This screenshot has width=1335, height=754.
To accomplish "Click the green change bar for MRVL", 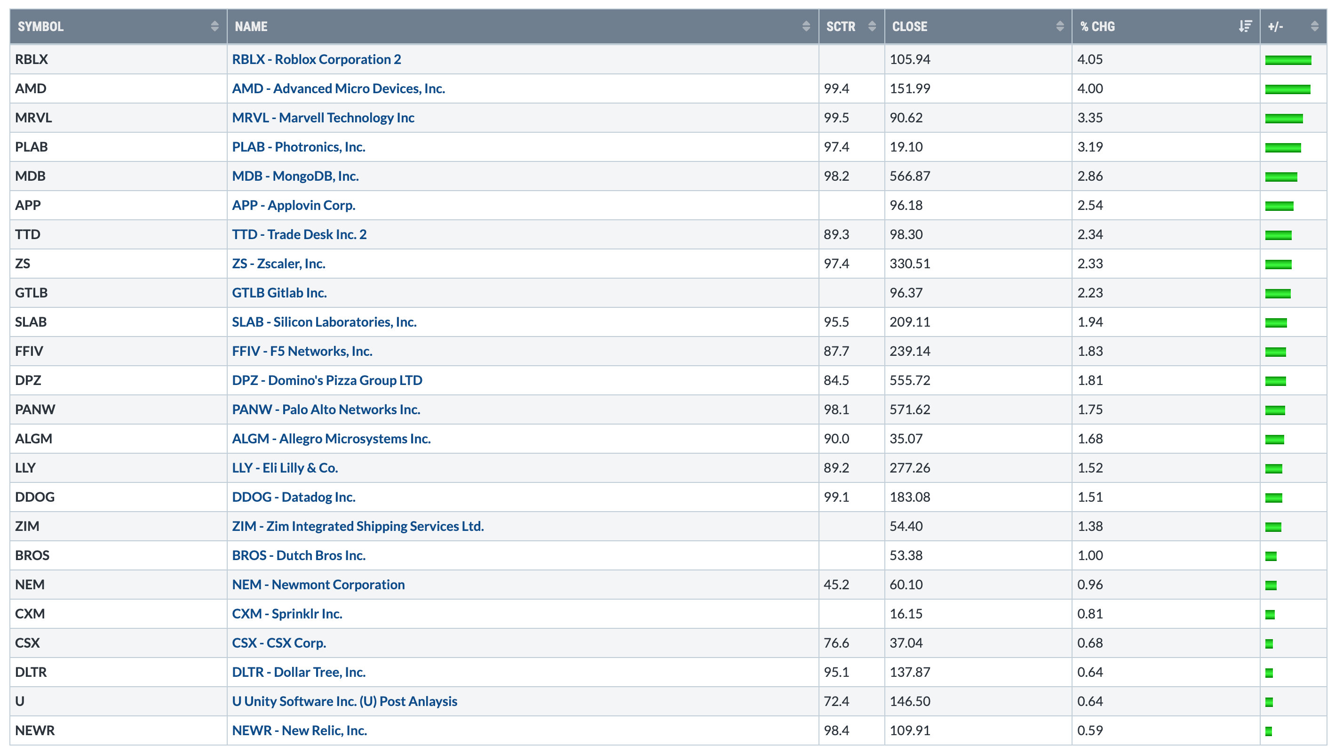I will click(1284, 119).
